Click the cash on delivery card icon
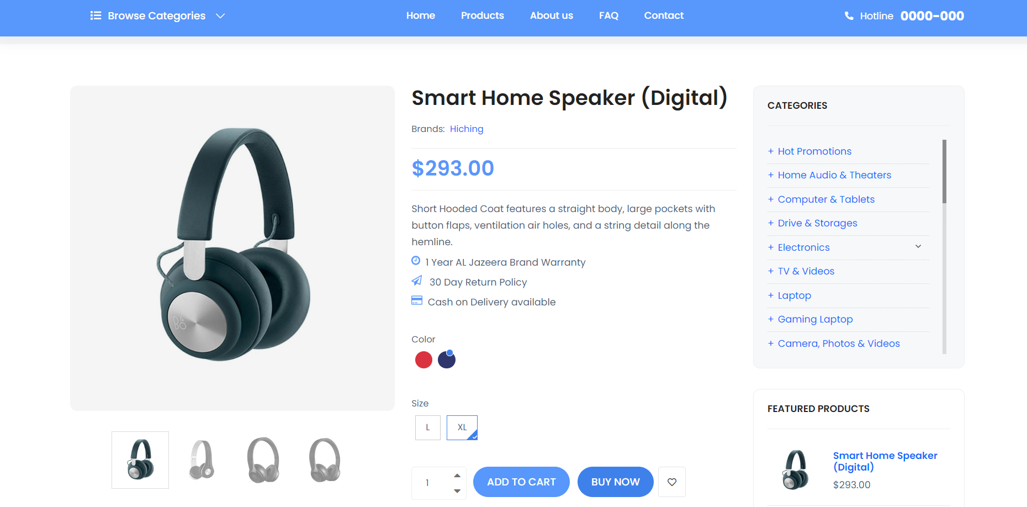Viewport: 1027px width, 507px height. tap(417, 300)
